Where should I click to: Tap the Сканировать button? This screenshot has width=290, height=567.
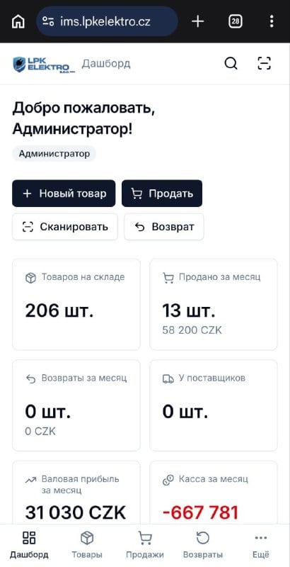65,227
